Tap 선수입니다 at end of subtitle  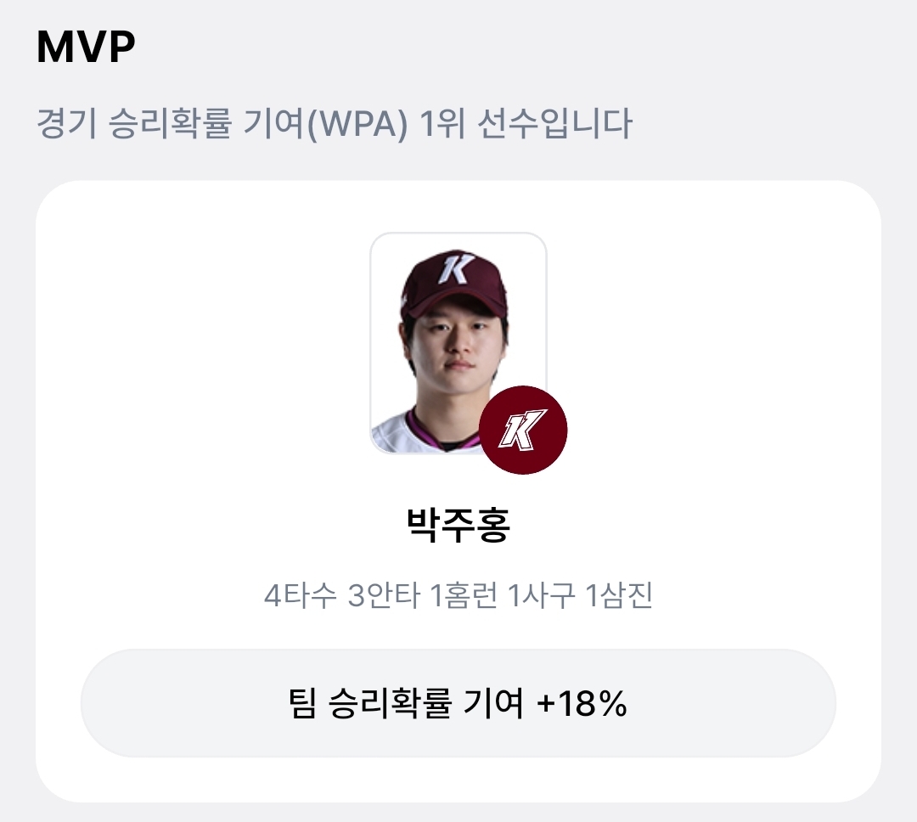tap(555, 123)
